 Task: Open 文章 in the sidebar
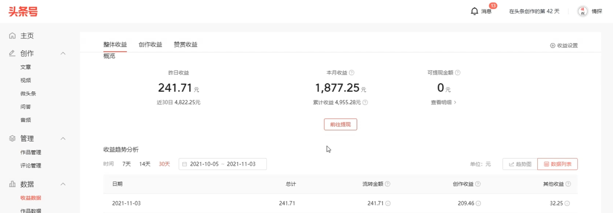pos(26,67)
